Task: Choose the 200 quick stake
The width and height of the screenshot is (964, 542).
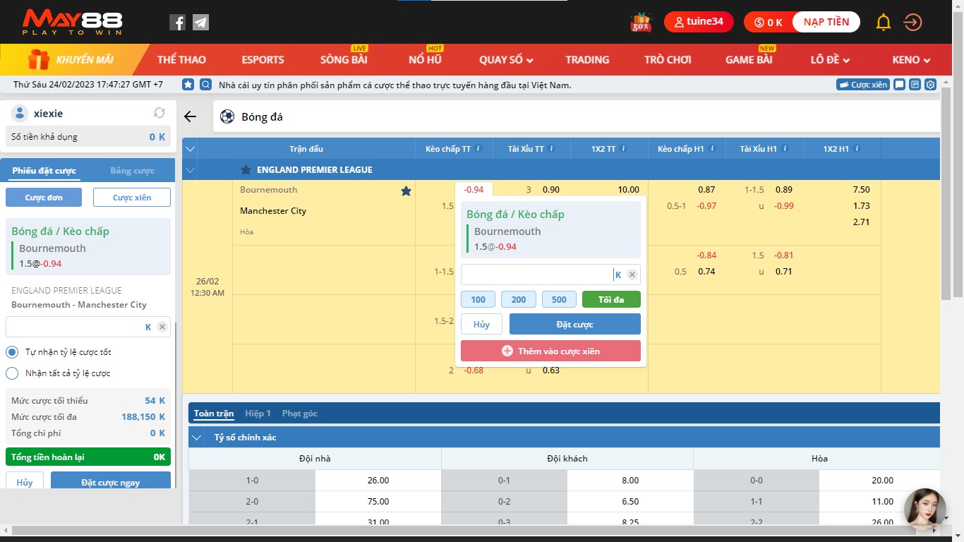Action: [x=519, y=299]
